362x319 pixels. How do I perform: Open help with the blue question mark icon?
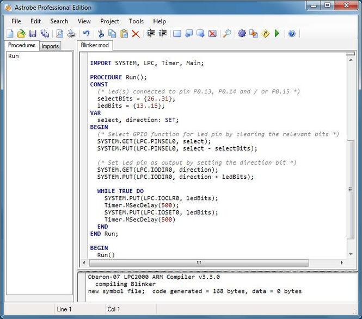(292, 34)
